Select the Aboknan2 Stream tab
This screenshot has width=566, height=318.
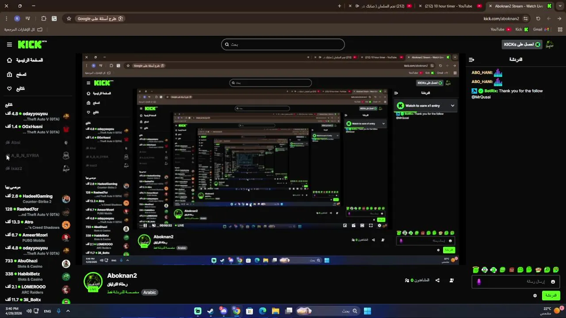click(520, 6)
